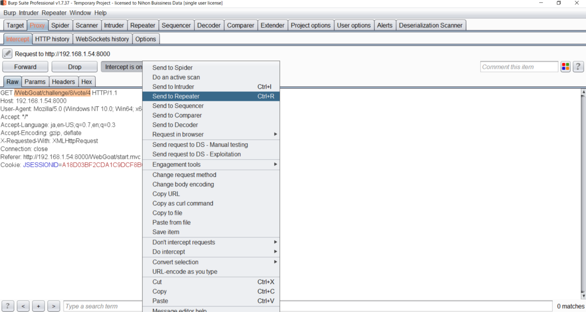This screenshot has width=586, height=312.
Task: Expand Don't intercept requests submenu
Action: coord(211,242)
